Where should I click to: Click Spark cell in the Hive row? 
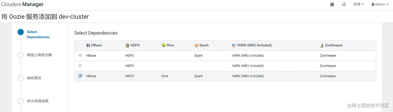point(199,76)
